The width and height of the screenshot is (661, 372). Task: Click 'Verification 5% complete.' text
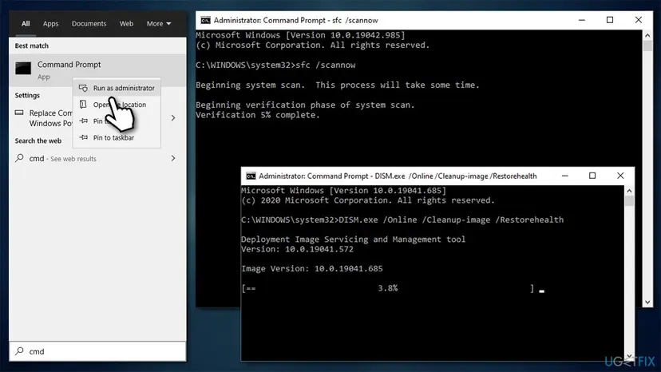point(258,115)
